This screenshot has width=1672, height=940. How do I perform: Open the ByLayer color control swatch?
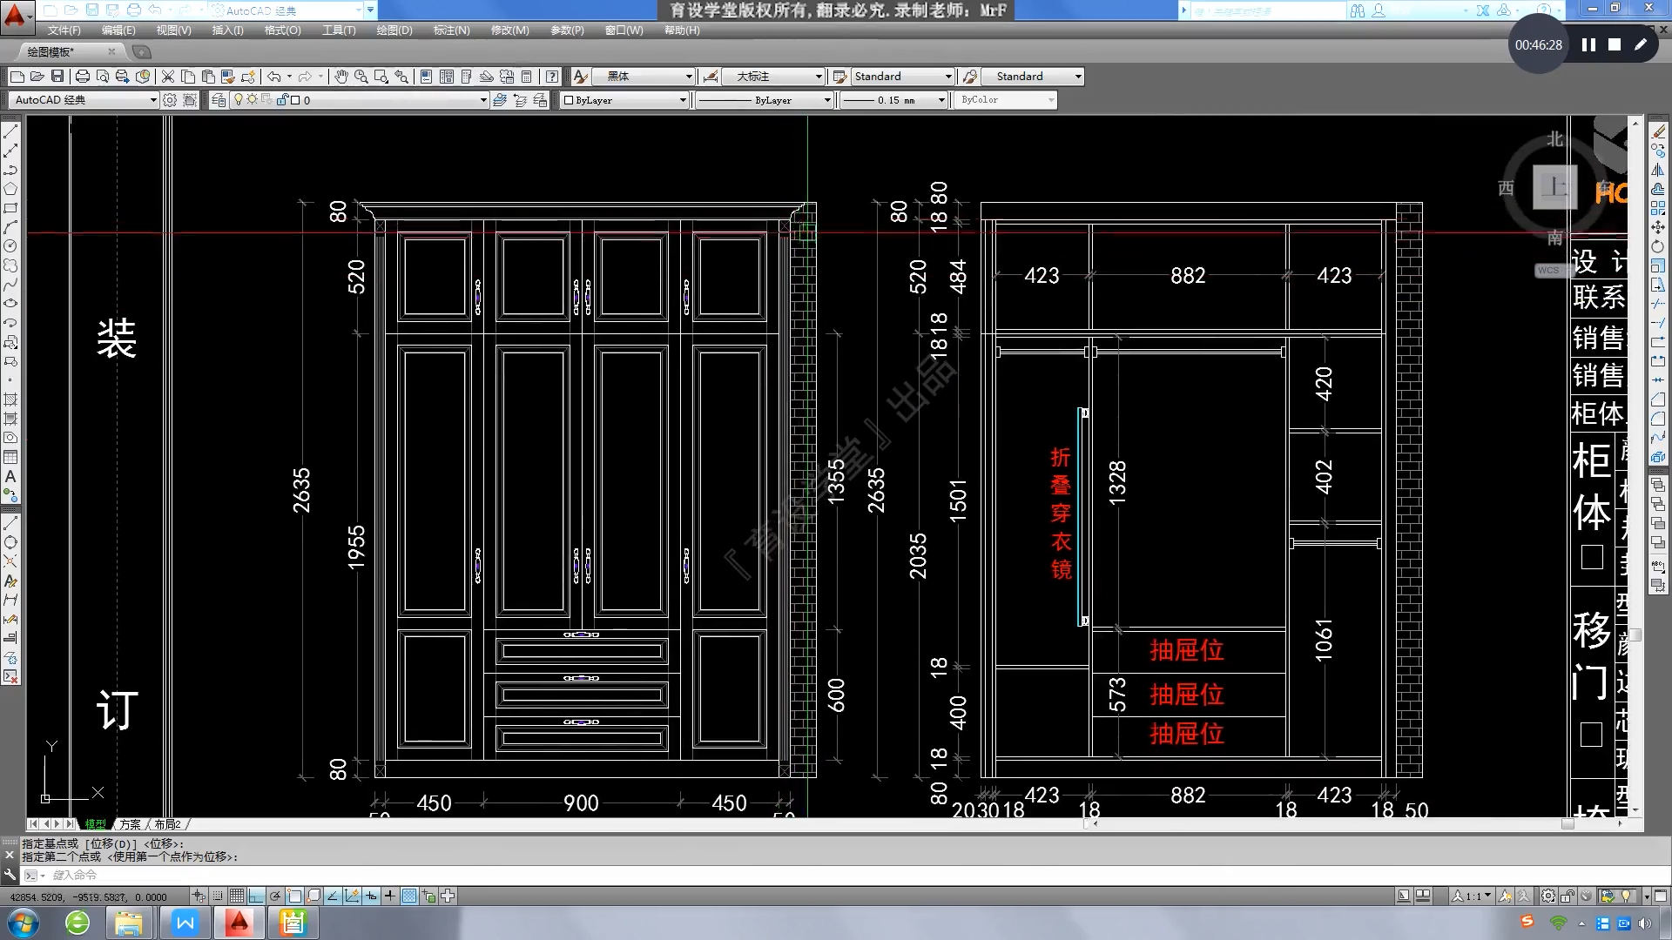click(625, 100)
